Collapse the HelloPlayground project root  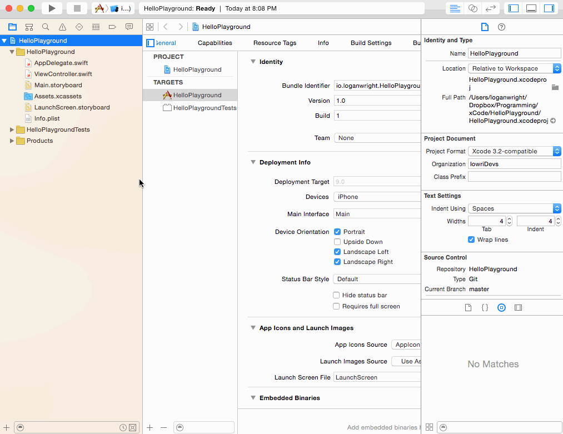click(x=4, y=41)
